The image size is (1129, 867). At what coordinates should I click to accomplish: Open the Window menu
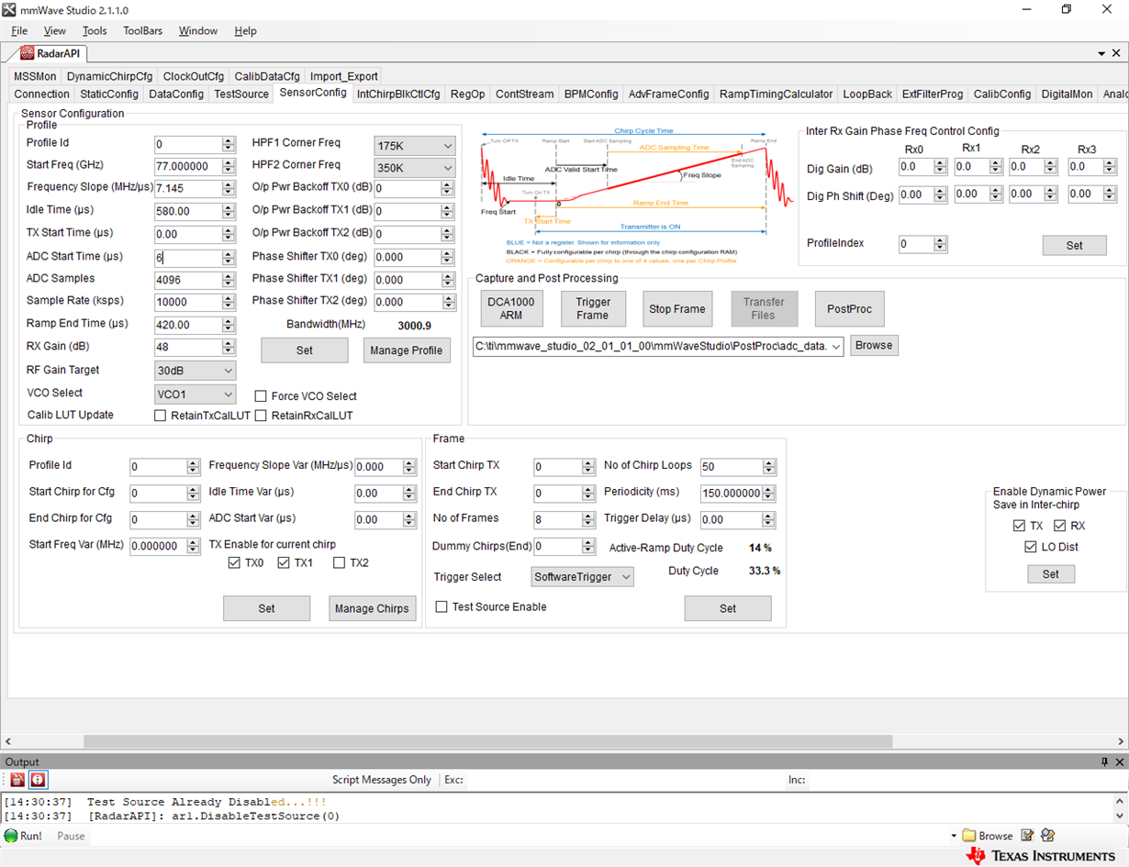[198, 30]
